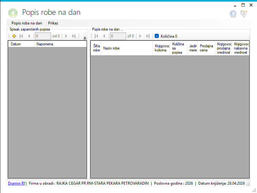Go to previous record in Spisak zapamćenih popisa
257x193 pixels.
pos(29,36)
